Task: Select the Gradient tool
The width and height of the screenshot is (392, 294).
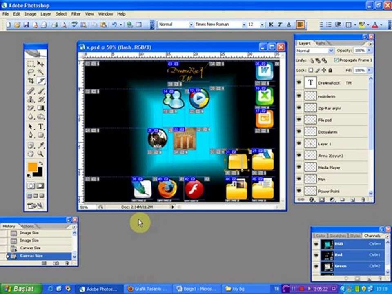Action: (40, 108)
